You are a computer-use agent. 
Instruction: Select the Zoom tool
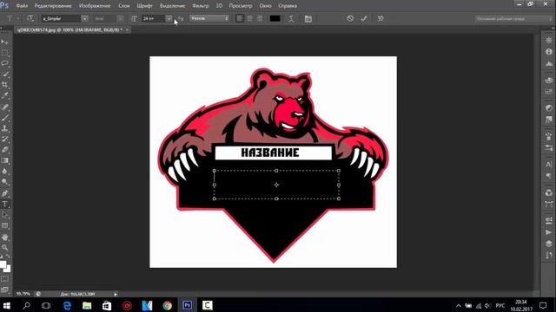tap(5, 248)
